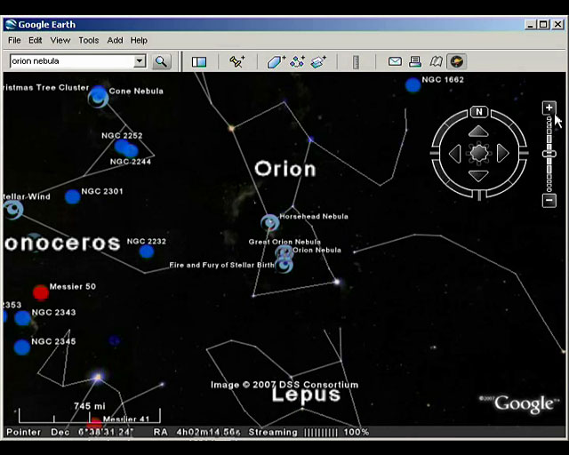
Task: Open the Add menu
Action: click(115, 40)
